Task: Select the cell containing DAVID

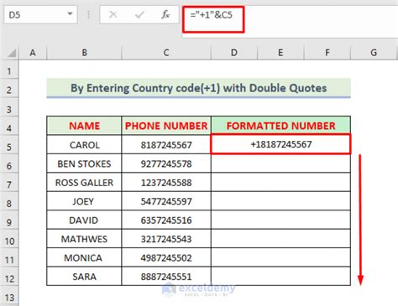Action: [x=84, y=220]
